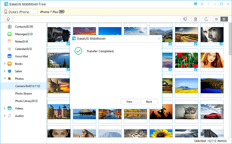Image resolution: width=232 pixels, height=144 pixels.
Task: Open the feedback chat icon in title bar
Action: coord(195,4)
